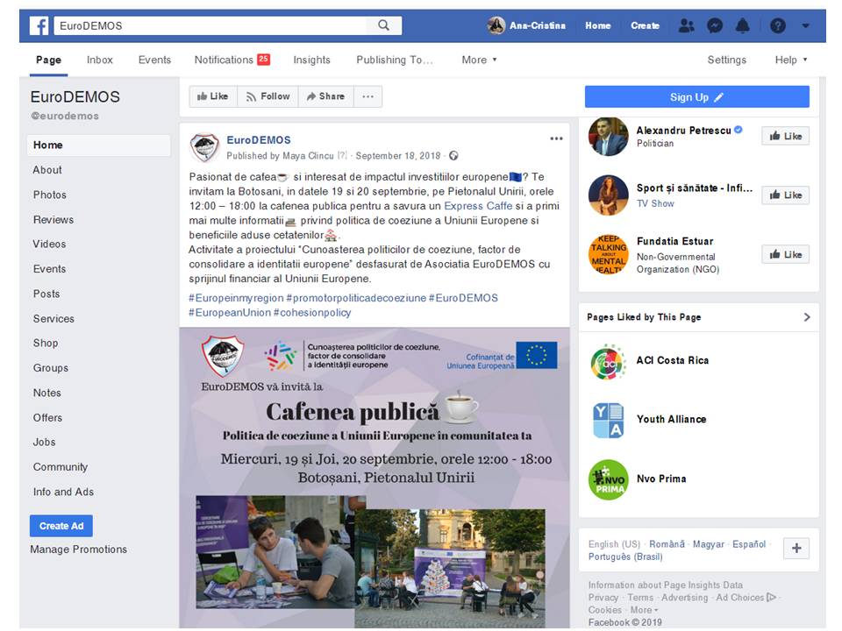This screenshot has height=631, width=842.
Task: Click Nvo Prima logo
Action: 609,479
